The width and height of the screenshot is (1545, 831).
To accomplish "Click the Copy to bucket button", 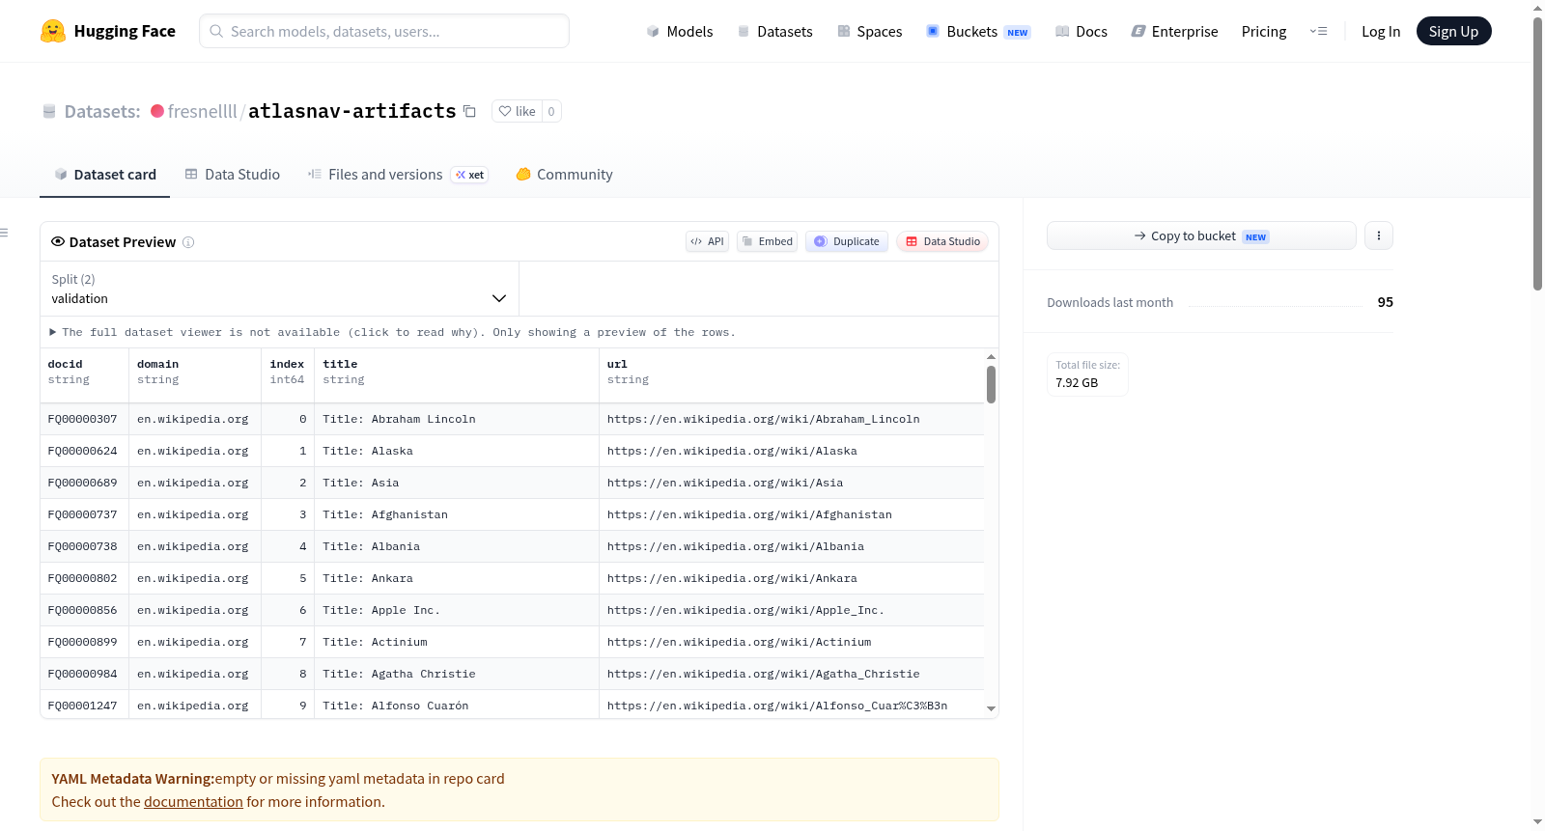I will point(1201,235).
